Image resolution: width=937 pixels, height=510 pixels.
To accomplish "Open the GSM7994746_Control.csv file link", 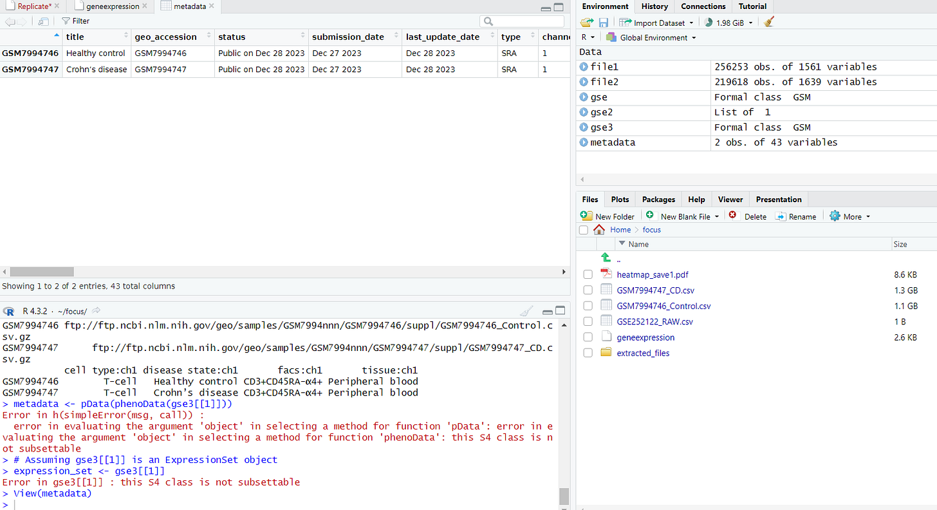I will click(663, 306).
